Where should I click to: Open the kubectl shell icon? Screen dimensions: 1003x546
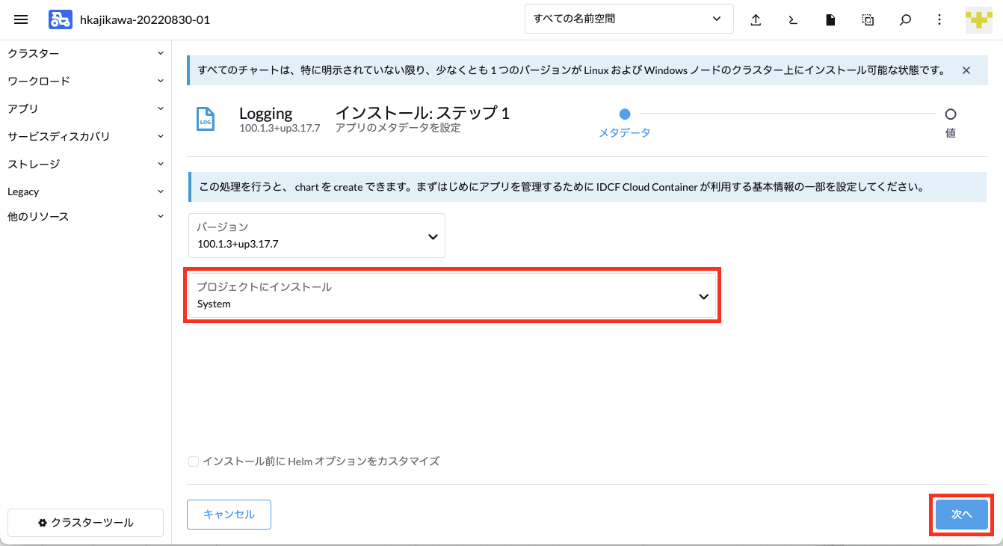click(x=793, y=20)
